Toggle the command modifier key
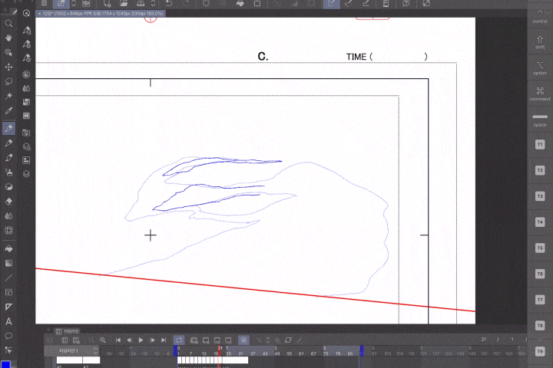This screenshot has height=368, width=553. (540, 94)
